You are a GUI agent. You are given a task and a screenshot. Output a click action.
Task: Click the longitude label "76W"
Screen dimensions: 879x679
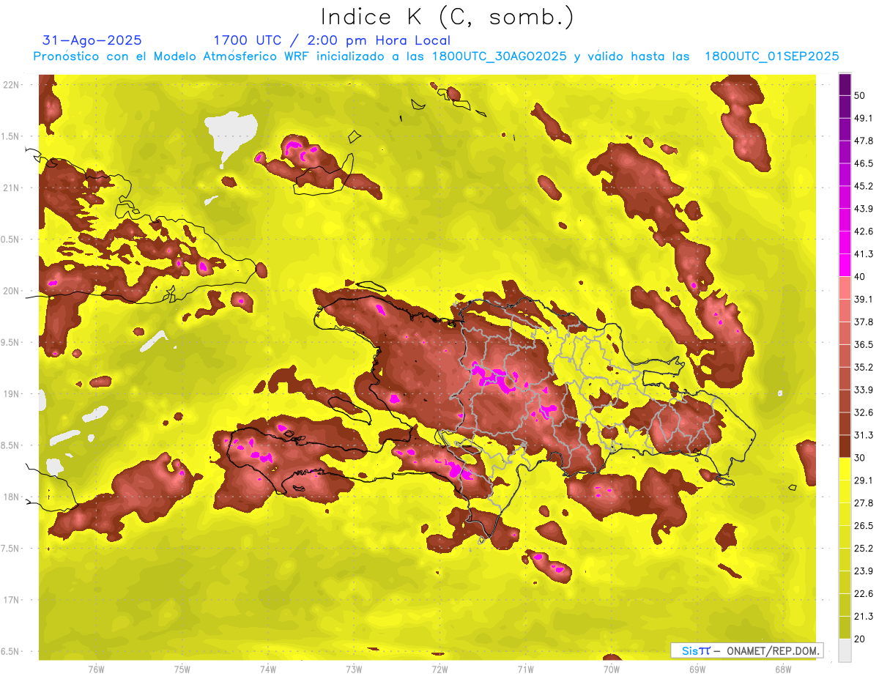click(x=96, y=669)
